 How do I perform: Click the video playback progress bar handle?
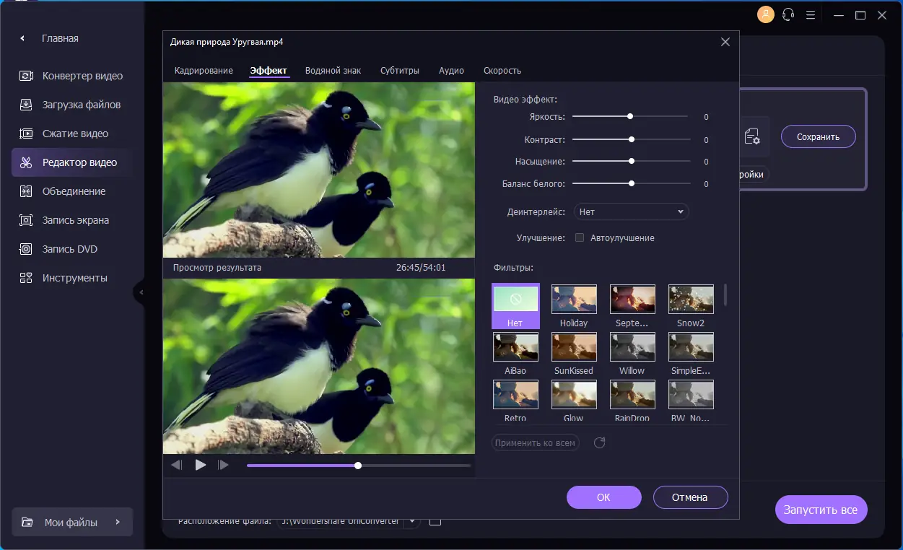tap(358, 466)
